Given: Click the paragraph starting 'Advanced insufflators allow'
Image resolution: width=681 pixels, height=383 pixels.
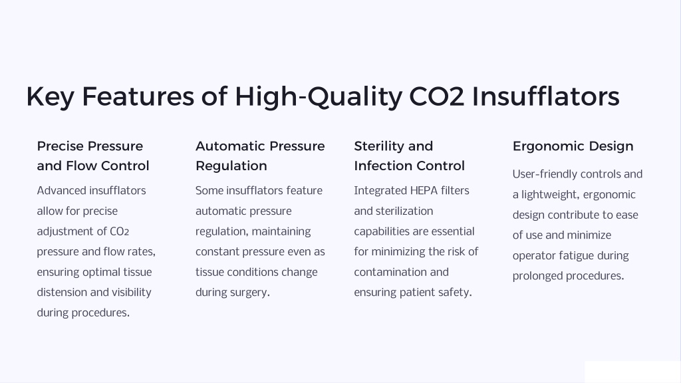Looking at the screenshot, I should click(96, 252).
